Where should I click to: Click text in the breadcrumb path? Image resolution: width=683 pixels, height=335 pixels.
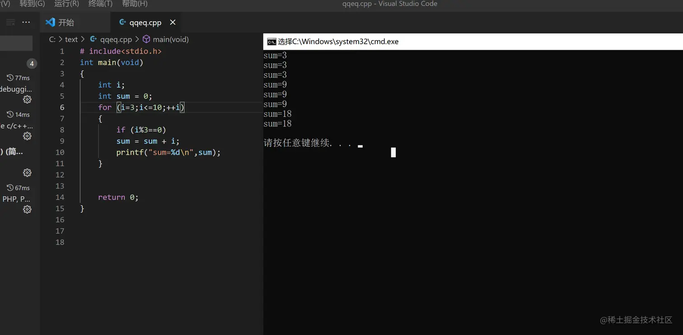tap(71, 39)
